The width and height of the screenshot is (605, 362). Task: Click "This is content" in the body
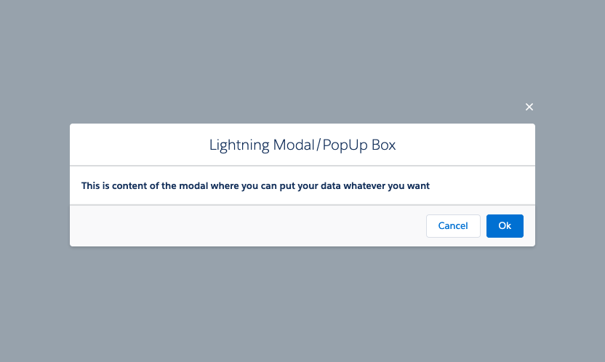coord(113,185)
